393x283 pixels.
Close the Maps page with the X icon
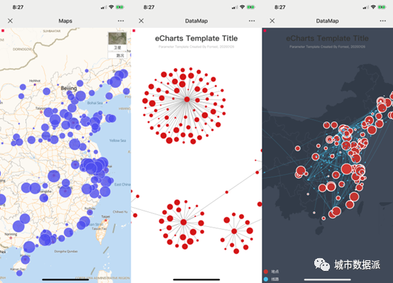tap(10, 21)
